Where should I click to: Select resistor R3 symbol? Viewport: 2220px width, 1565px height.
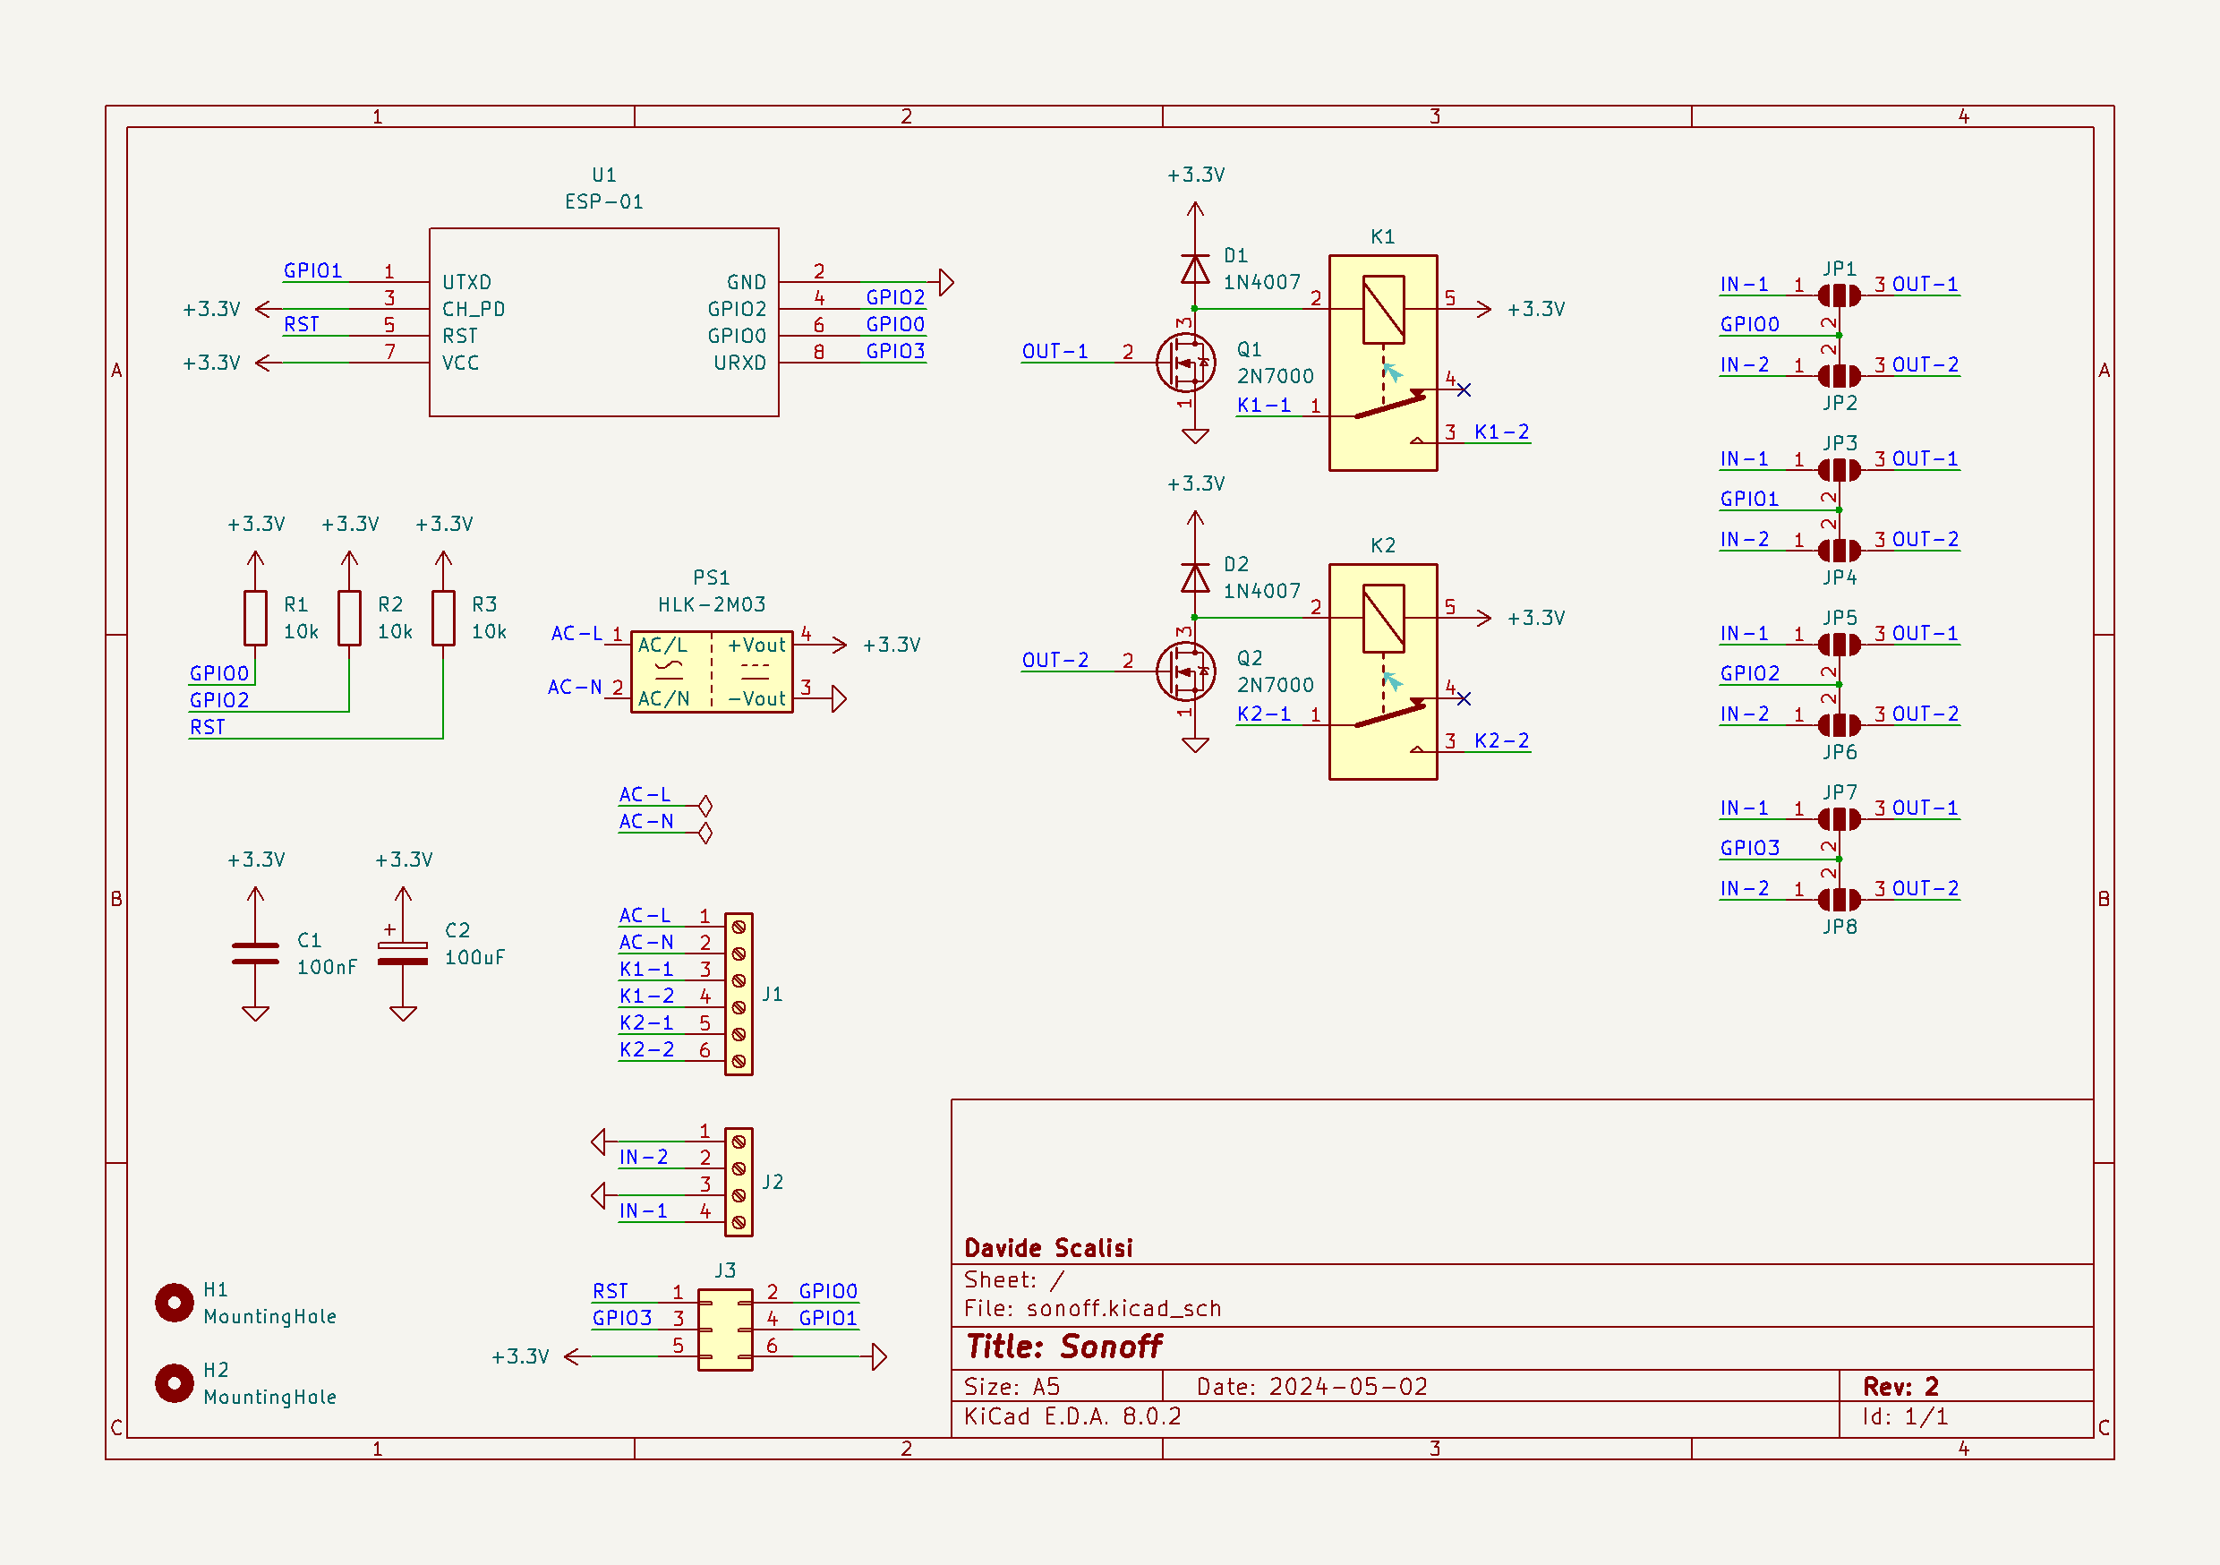point(443,617)
